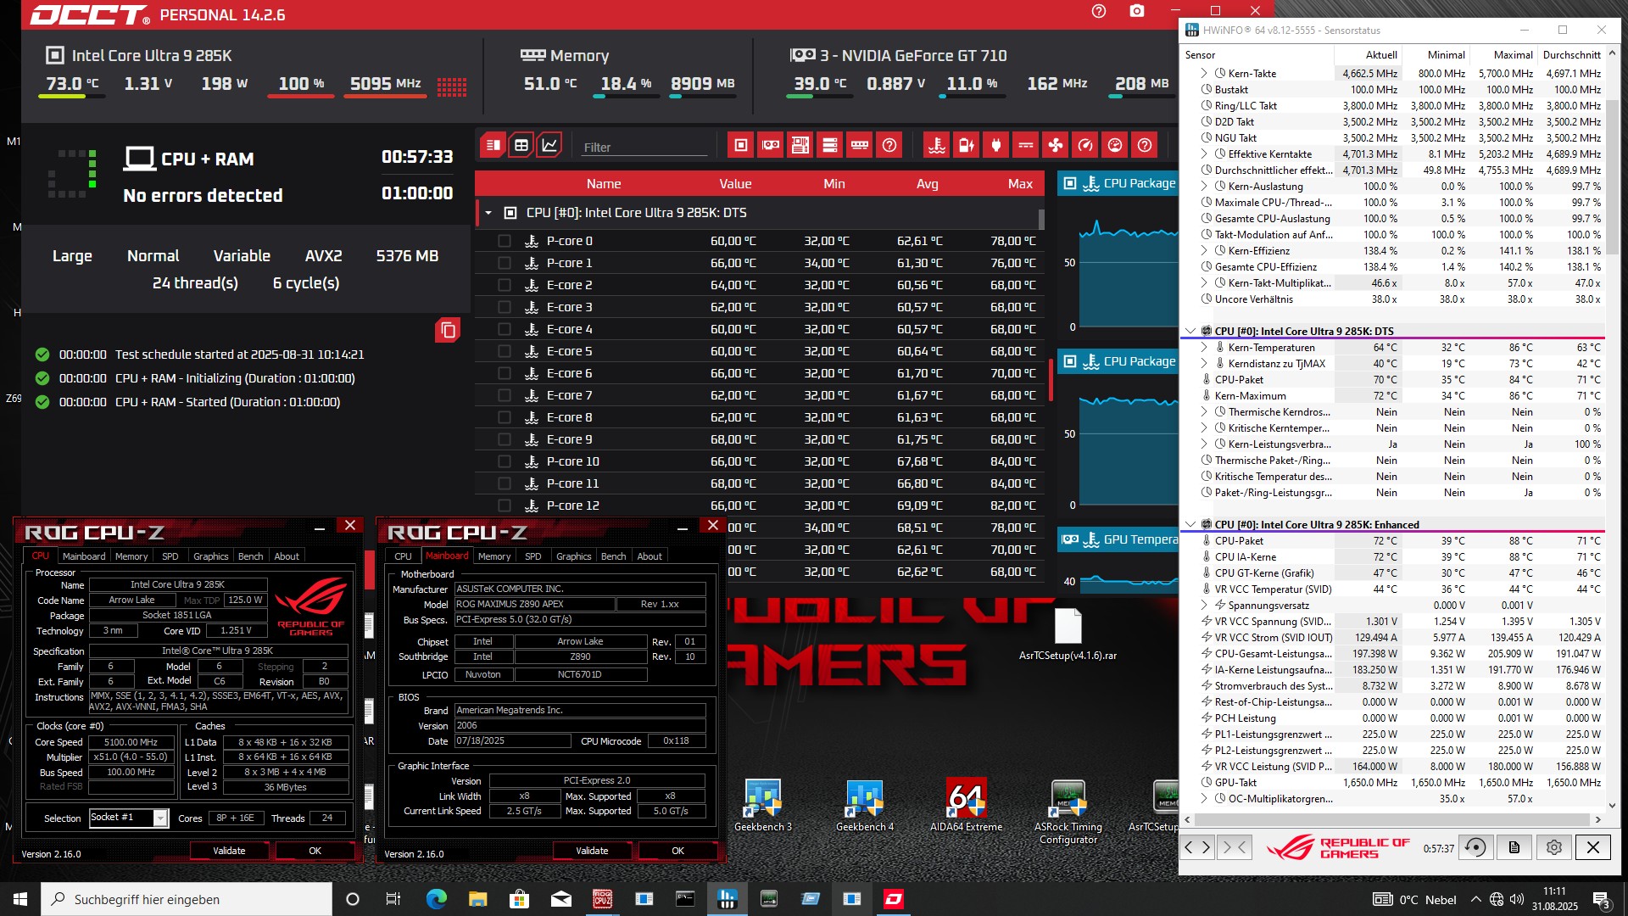1628x916 pixels.
Task: Select the table view icon in OCCT
Action: click(x=521, y=145)
